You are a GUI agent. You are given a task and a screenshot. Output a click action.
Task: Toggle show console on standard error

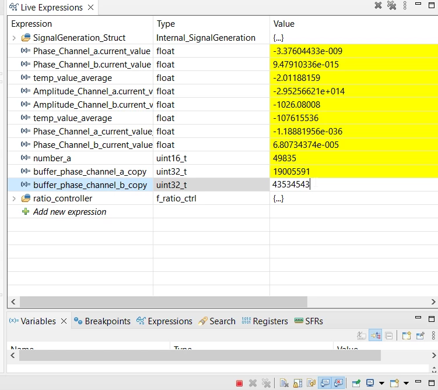(338, 383)
